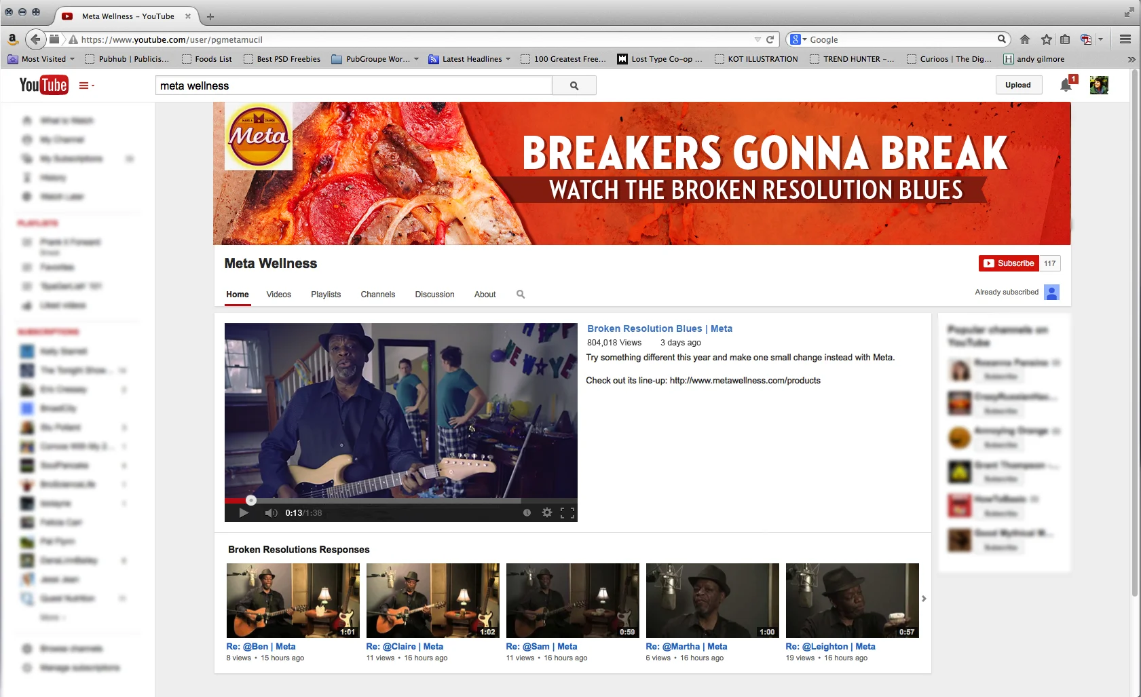This screenshot has width=1141, height=697.
Task: Click the browser URL address field
Action: [x=414, y=39]
